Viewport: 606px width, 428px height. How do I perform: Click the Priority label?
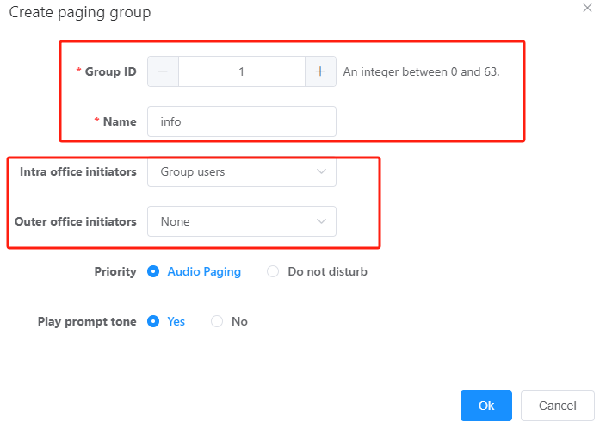115,271
